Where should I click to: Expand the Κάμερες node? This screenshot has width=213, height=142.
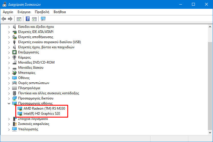click(9, 58)
